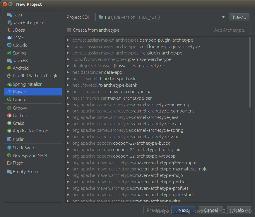Click the Java project type icon
255x217 pixels.
click(9, 15)
